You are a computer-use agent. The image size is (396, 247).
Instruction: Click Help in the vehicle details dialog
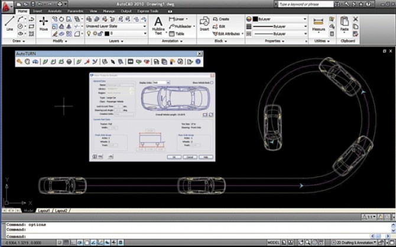click(206, 157)
